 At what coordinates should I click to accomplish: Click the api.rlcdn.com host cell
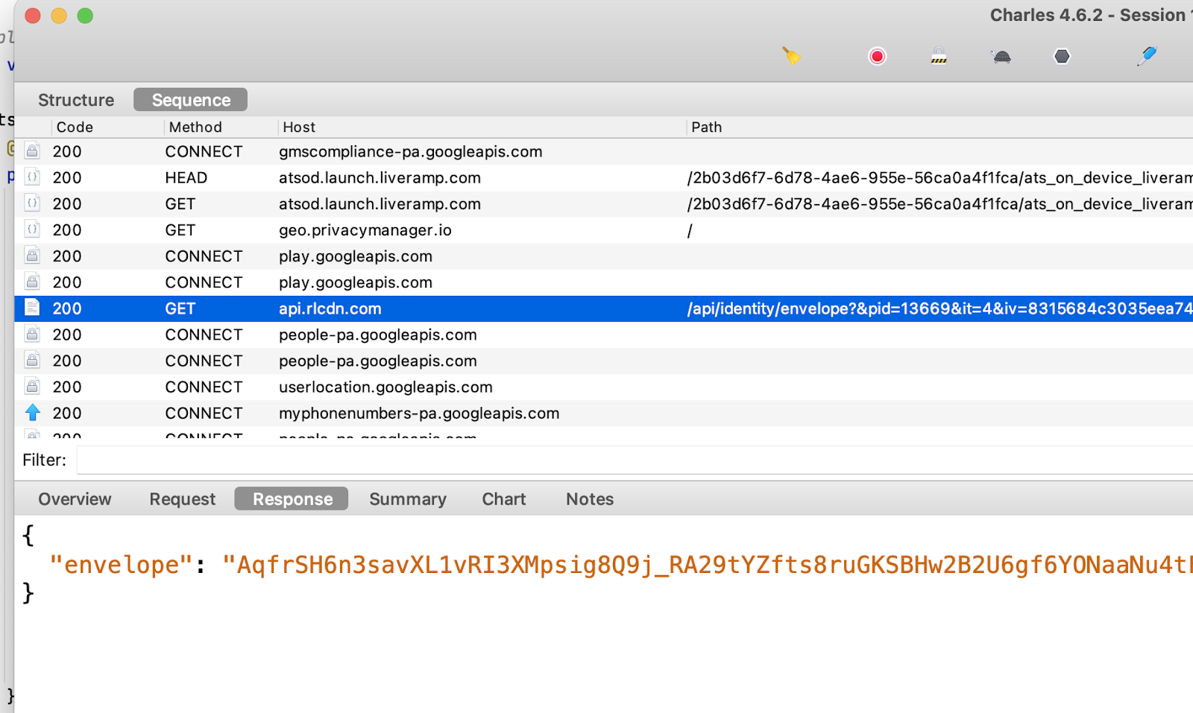(x=330, y=308)
